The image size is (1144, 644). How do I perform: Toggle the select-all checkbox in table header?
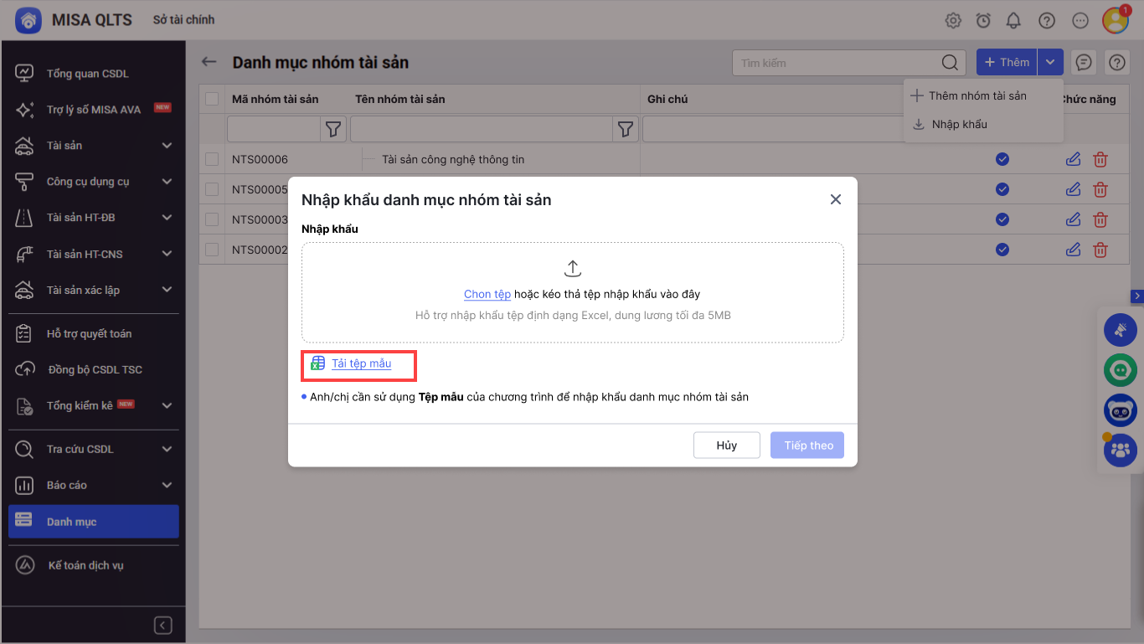coord(212,99)
